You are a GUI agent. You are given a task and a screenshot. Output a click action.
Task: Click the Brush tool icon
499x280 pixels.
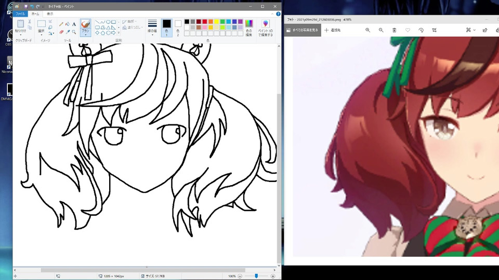[x=86, y=24]
